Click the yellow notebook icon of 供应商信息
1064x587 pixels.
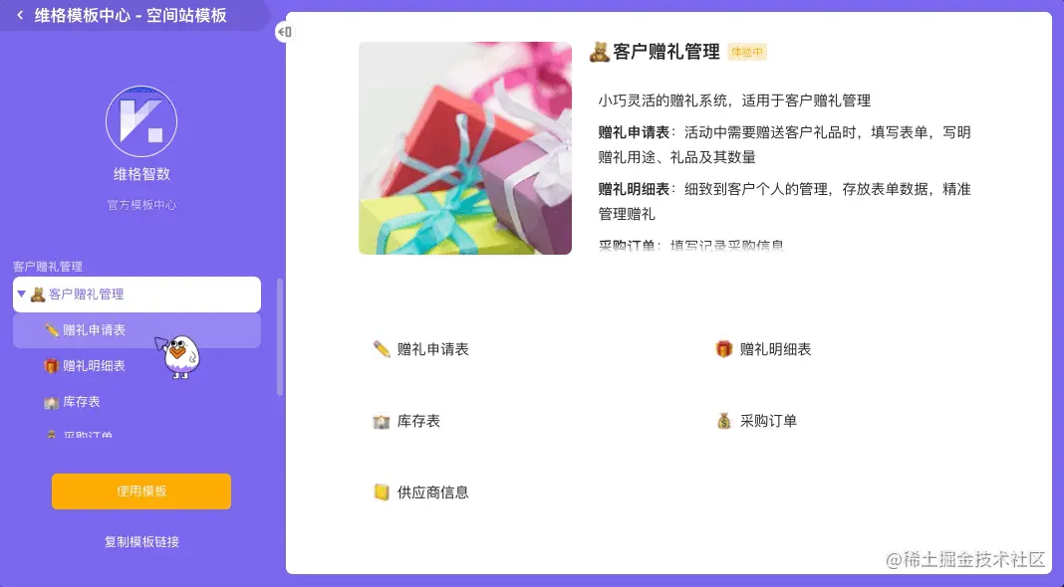[382, 492]
